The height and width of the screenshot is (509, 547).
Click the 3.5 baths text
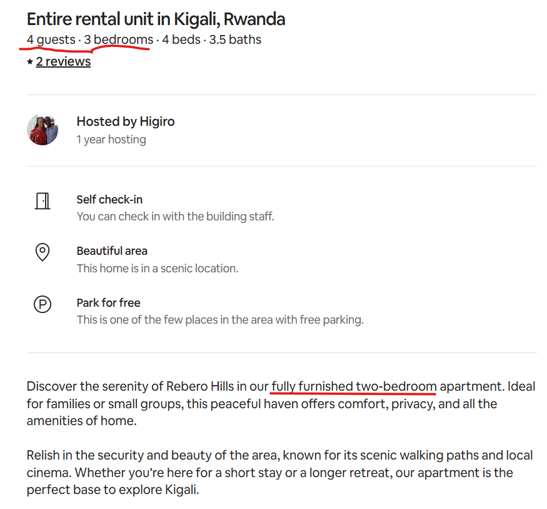(x=235, y=40)
